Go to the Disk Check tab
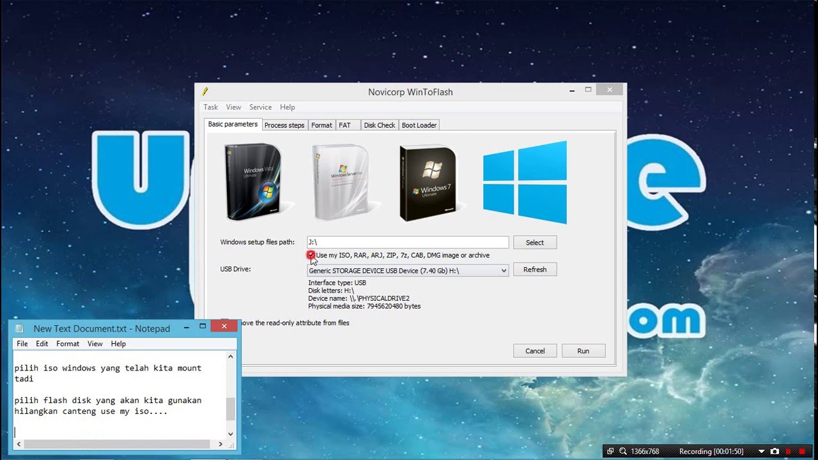Screen dimensions: 818x460 pyautogui.click(x=380, y=125)
